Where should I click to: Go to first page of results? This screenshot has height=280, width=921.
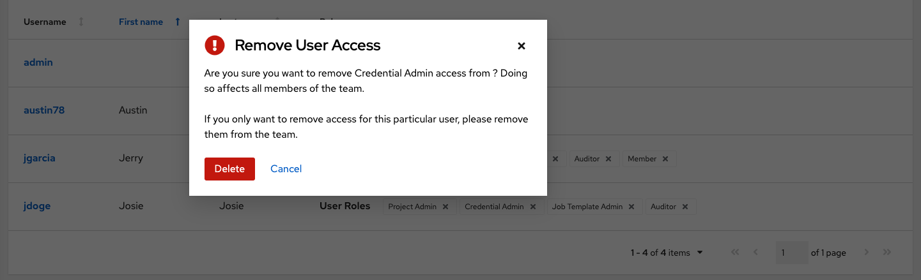click(735, 253)
